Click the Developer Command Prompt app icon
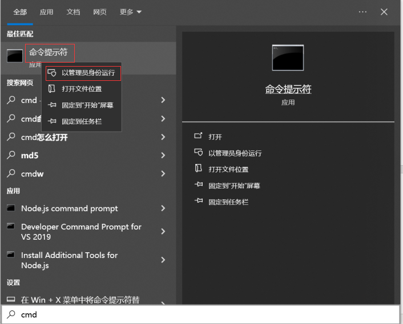 10,227
